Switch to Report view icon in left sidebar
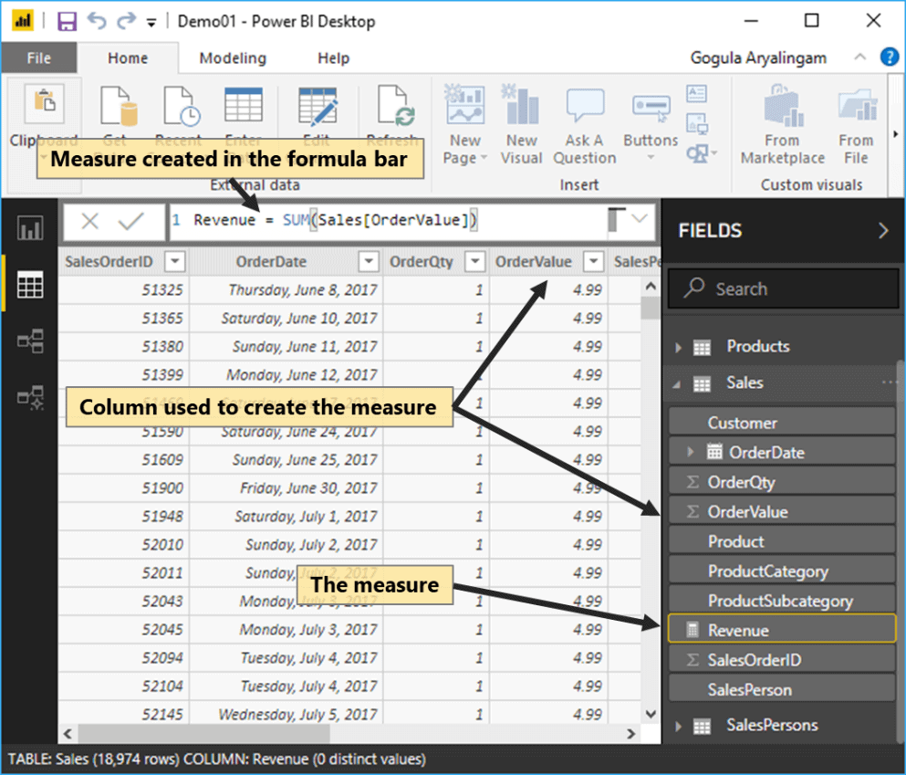The width and height of the screenshot is (906, 775). [29, 228]
